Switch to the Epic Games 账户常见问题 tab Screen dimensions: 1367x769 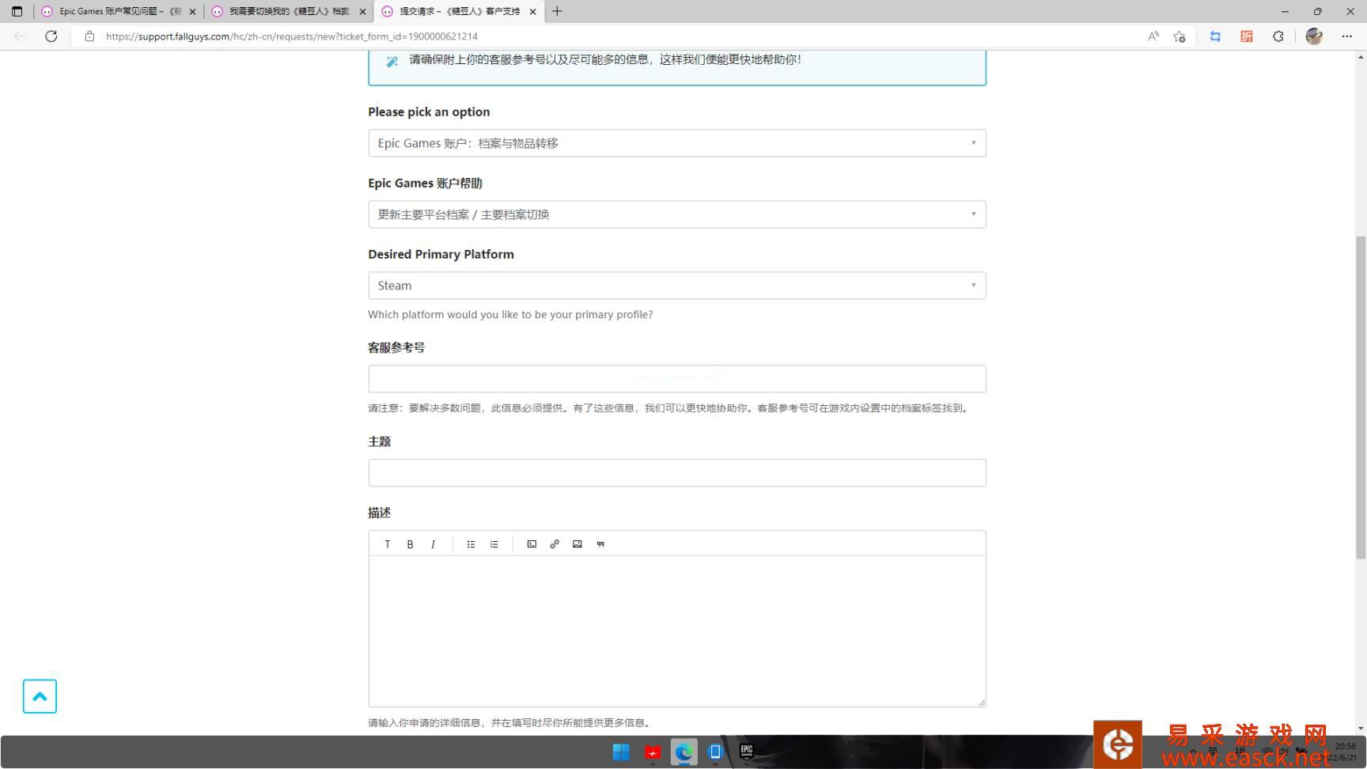[119, 11]
